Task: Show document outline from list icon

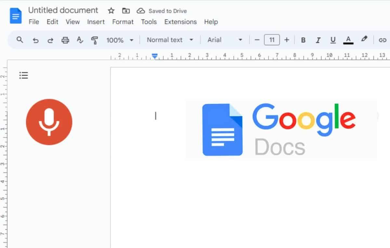Action: [x=24, y=76]
